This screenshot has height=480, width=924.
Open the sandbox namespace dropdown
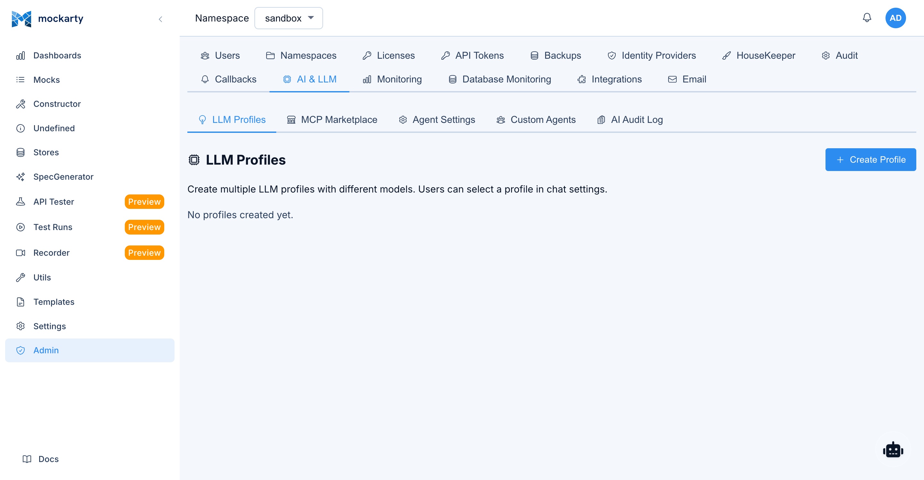pos(288,18)
